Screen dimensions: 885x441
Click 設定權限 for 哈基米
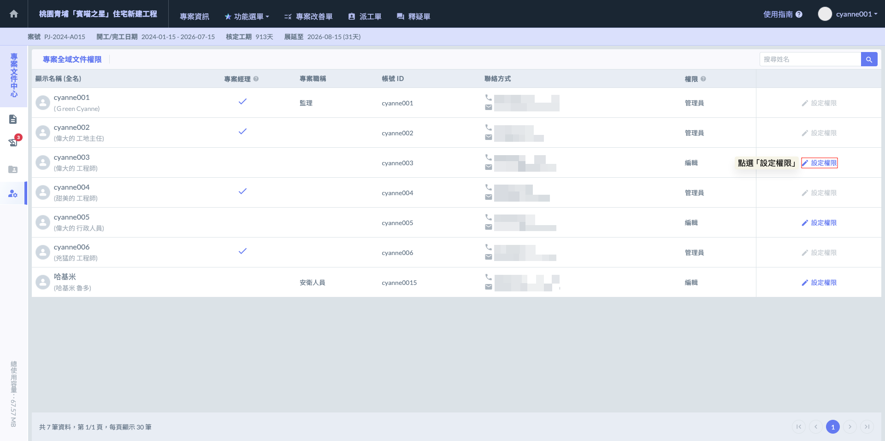point(819,283)
